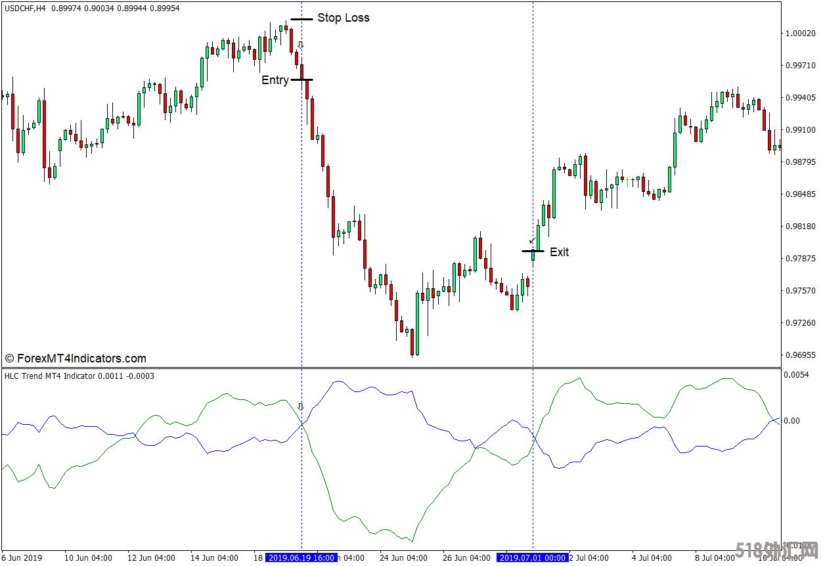Viewport: 823px width, 566px height.
Task: Click the 0.98180 price level on the axis
Action: pyautogui.click(x=800, y=227)
